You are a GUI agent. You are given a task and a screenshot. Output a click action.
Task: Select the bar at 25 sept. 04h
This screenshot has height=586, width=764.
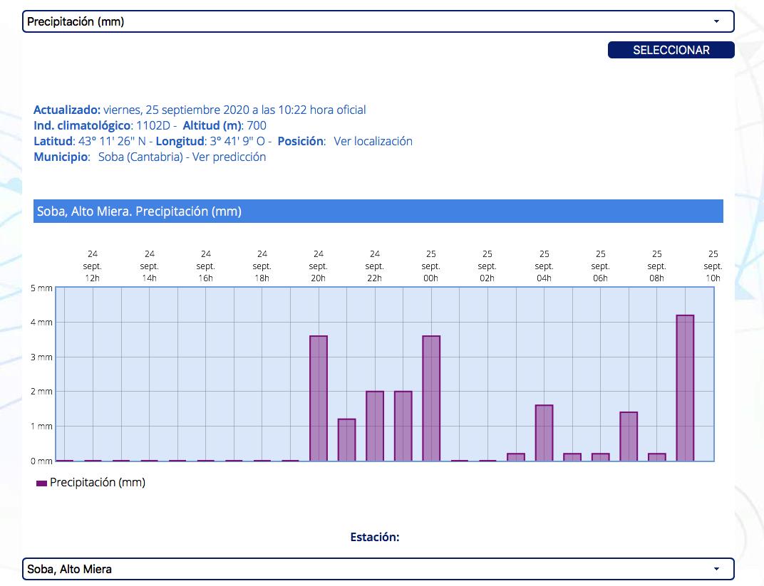pos(544,433)
